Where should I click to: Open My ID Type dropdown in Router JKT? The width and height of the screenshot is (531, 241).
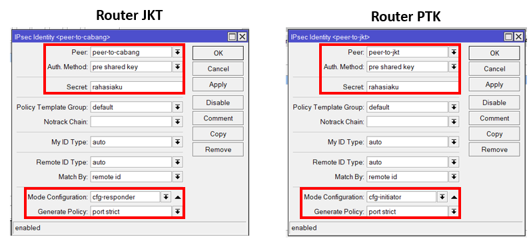click(x=177, y=142)
